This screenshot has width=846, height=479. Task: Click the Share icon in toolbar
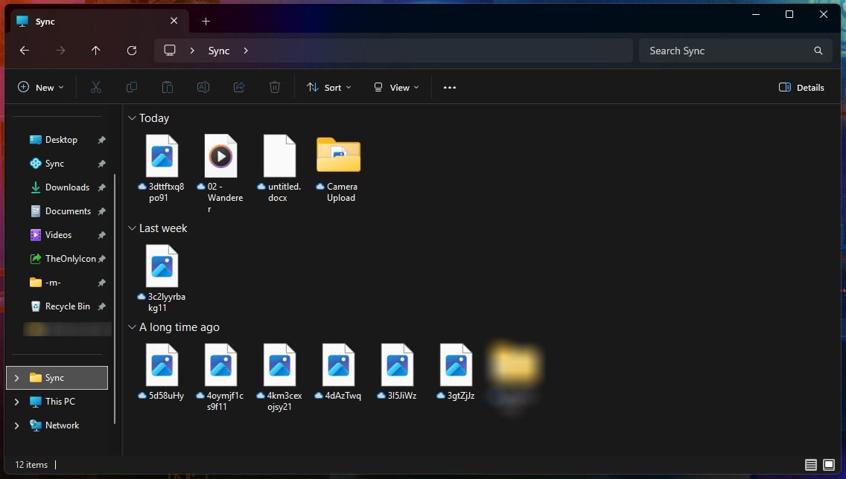pos(238,87)
